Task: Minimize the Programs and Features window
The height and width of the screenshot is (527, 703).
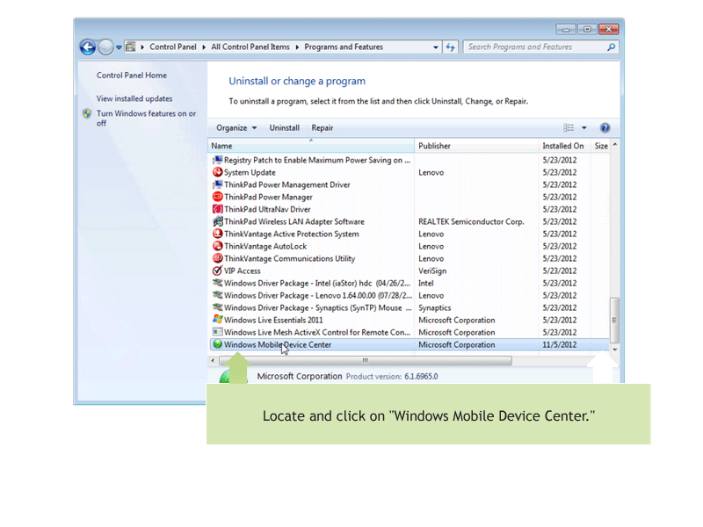Action: (566, 29)
